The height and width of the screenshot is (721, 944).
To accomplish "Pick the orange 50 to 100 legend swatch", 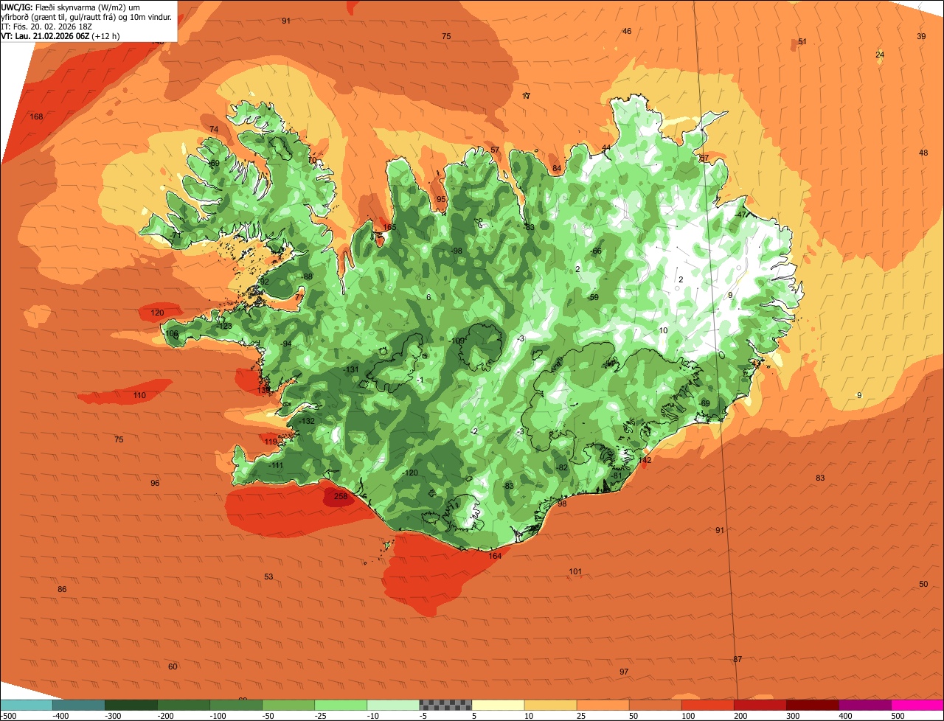I will (655, 705).
